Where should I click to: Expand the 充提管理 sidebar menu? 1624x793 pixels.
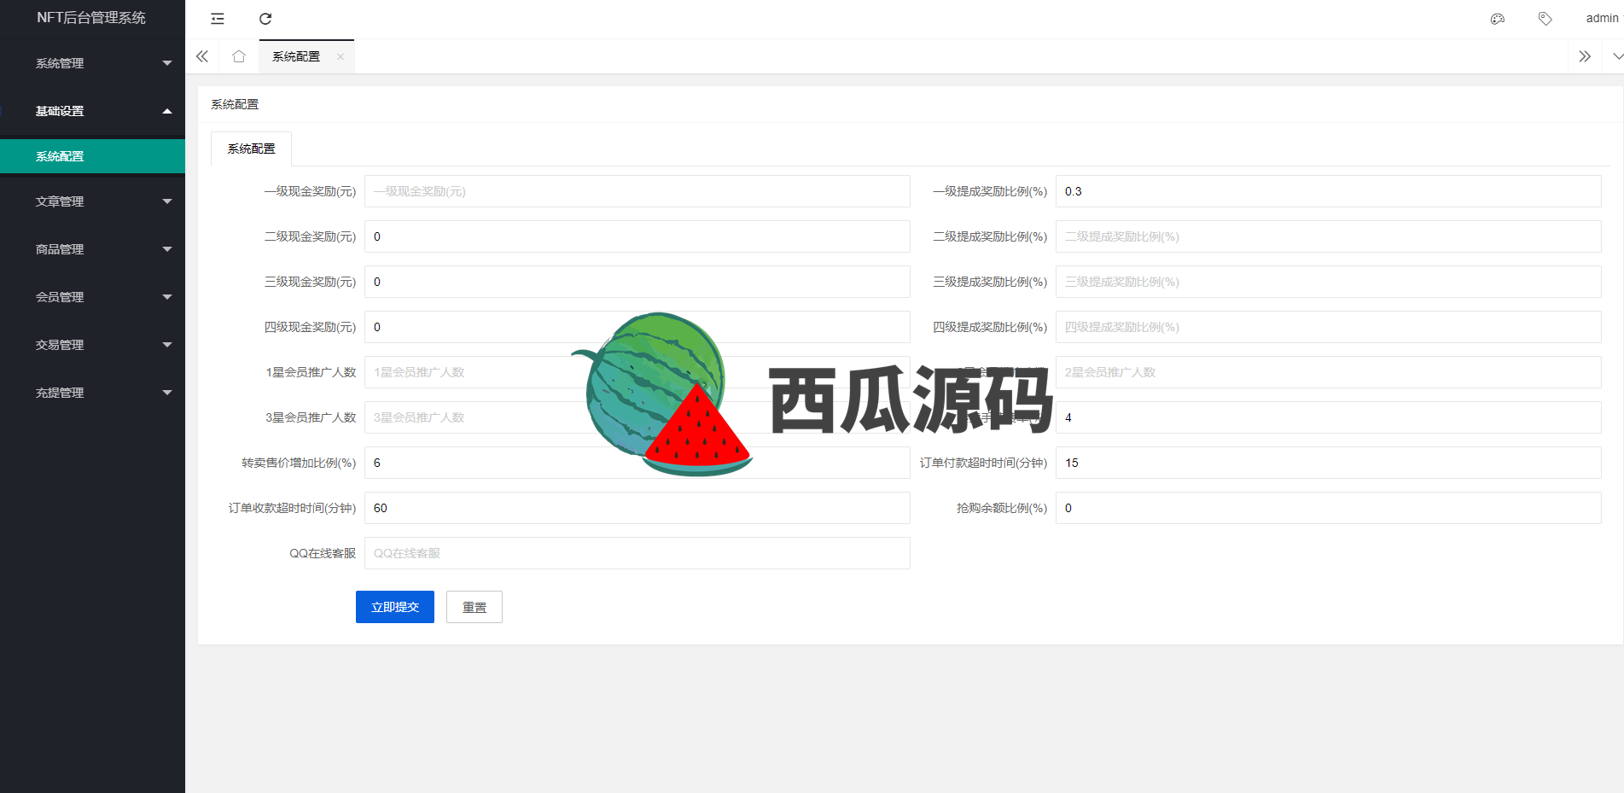[x=92, y=393]
